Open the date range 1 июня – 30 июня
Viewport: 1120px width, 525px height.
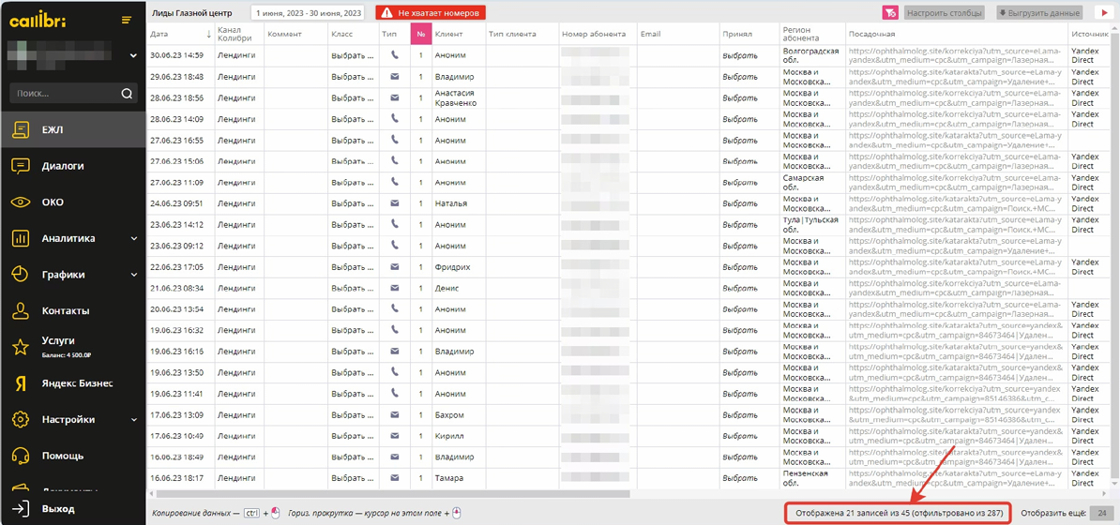pos(307,13)
